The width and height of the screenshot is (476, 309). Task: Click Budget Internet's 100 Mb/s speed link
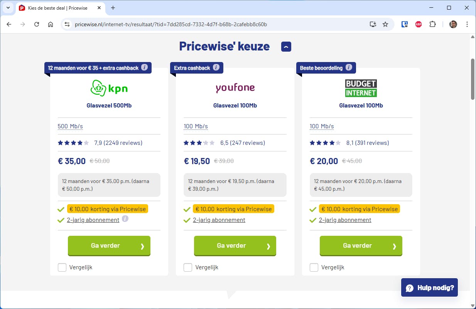322,126
